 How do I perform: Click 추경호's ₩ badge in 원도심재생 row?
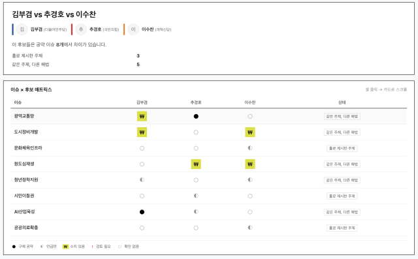click(196, 164)
